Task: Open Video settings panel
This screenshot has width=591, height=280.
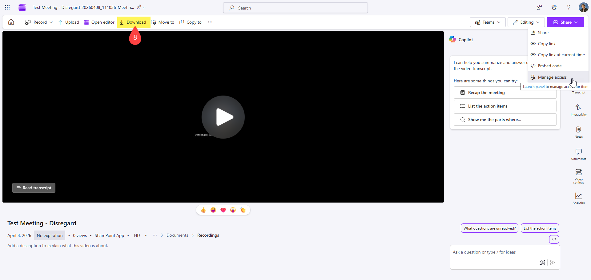Action: pos(578,176)
